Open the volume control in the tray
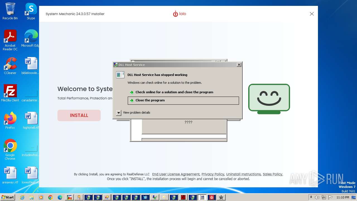The image size is (357, 201). (x=317, y=197)
